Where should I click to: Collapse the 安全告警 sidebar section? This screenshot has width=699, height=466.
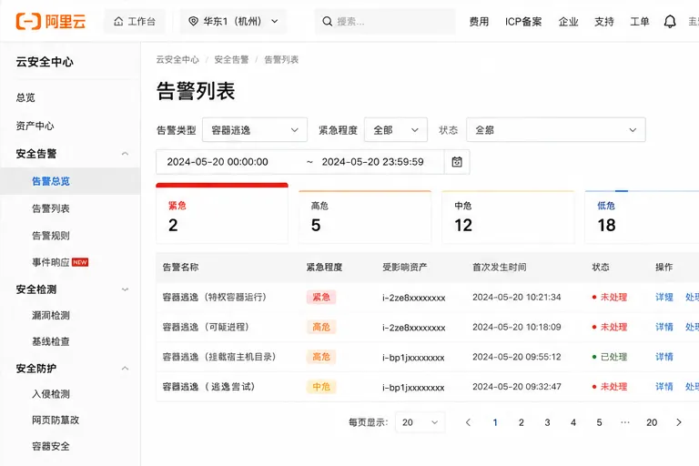(125, 154)
